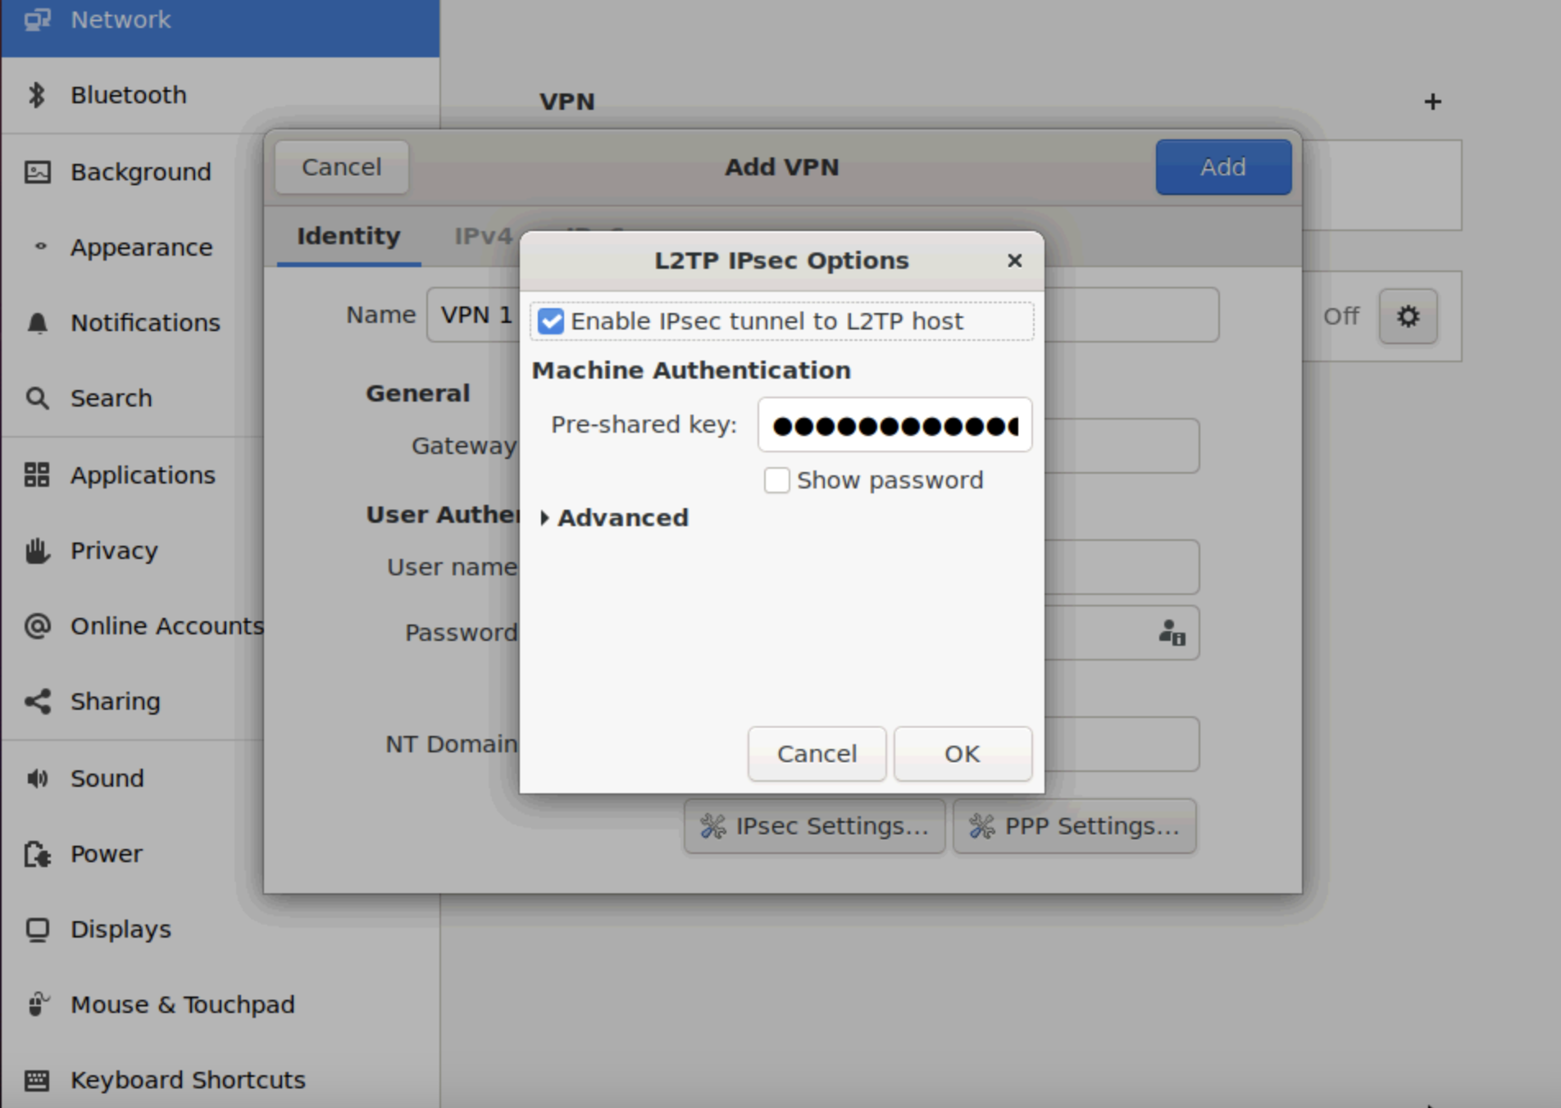Click the Bluetooth icon in sidebar
This screenshot has height=1108, width=1561.
pos(37,95)
